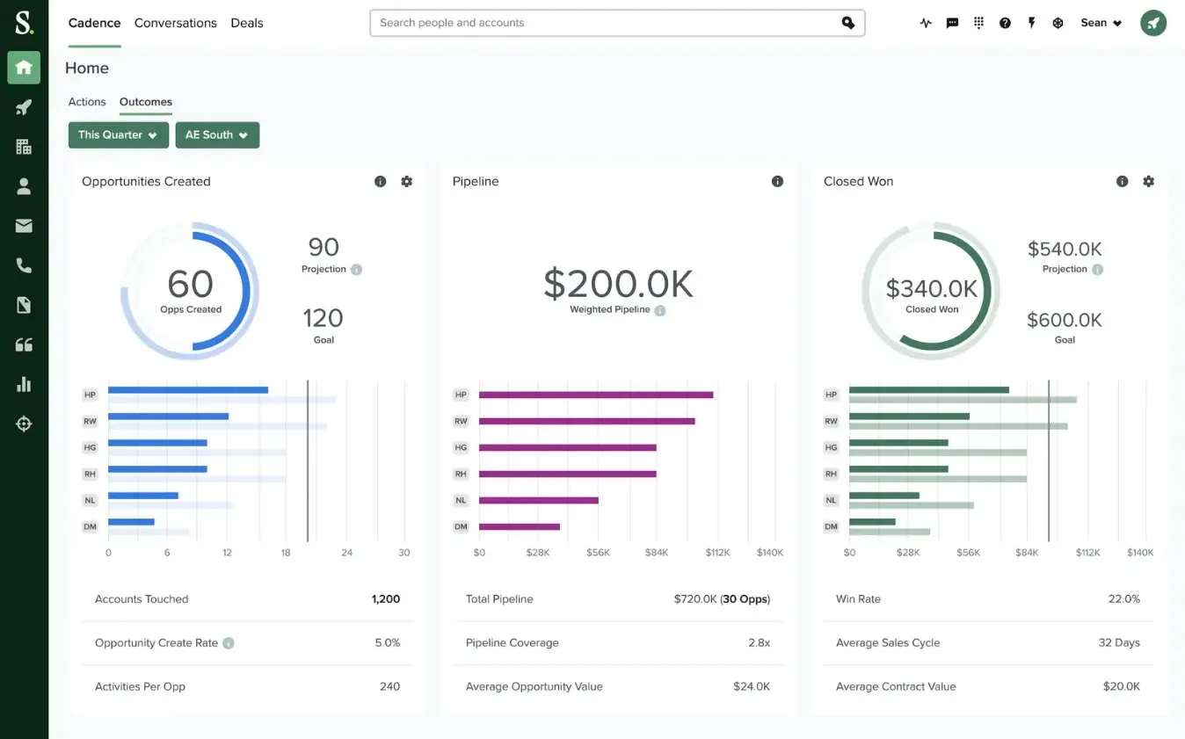Open the Email envelope icon in sidebar
Screen dimensions: 1185x739
(24, 225)
